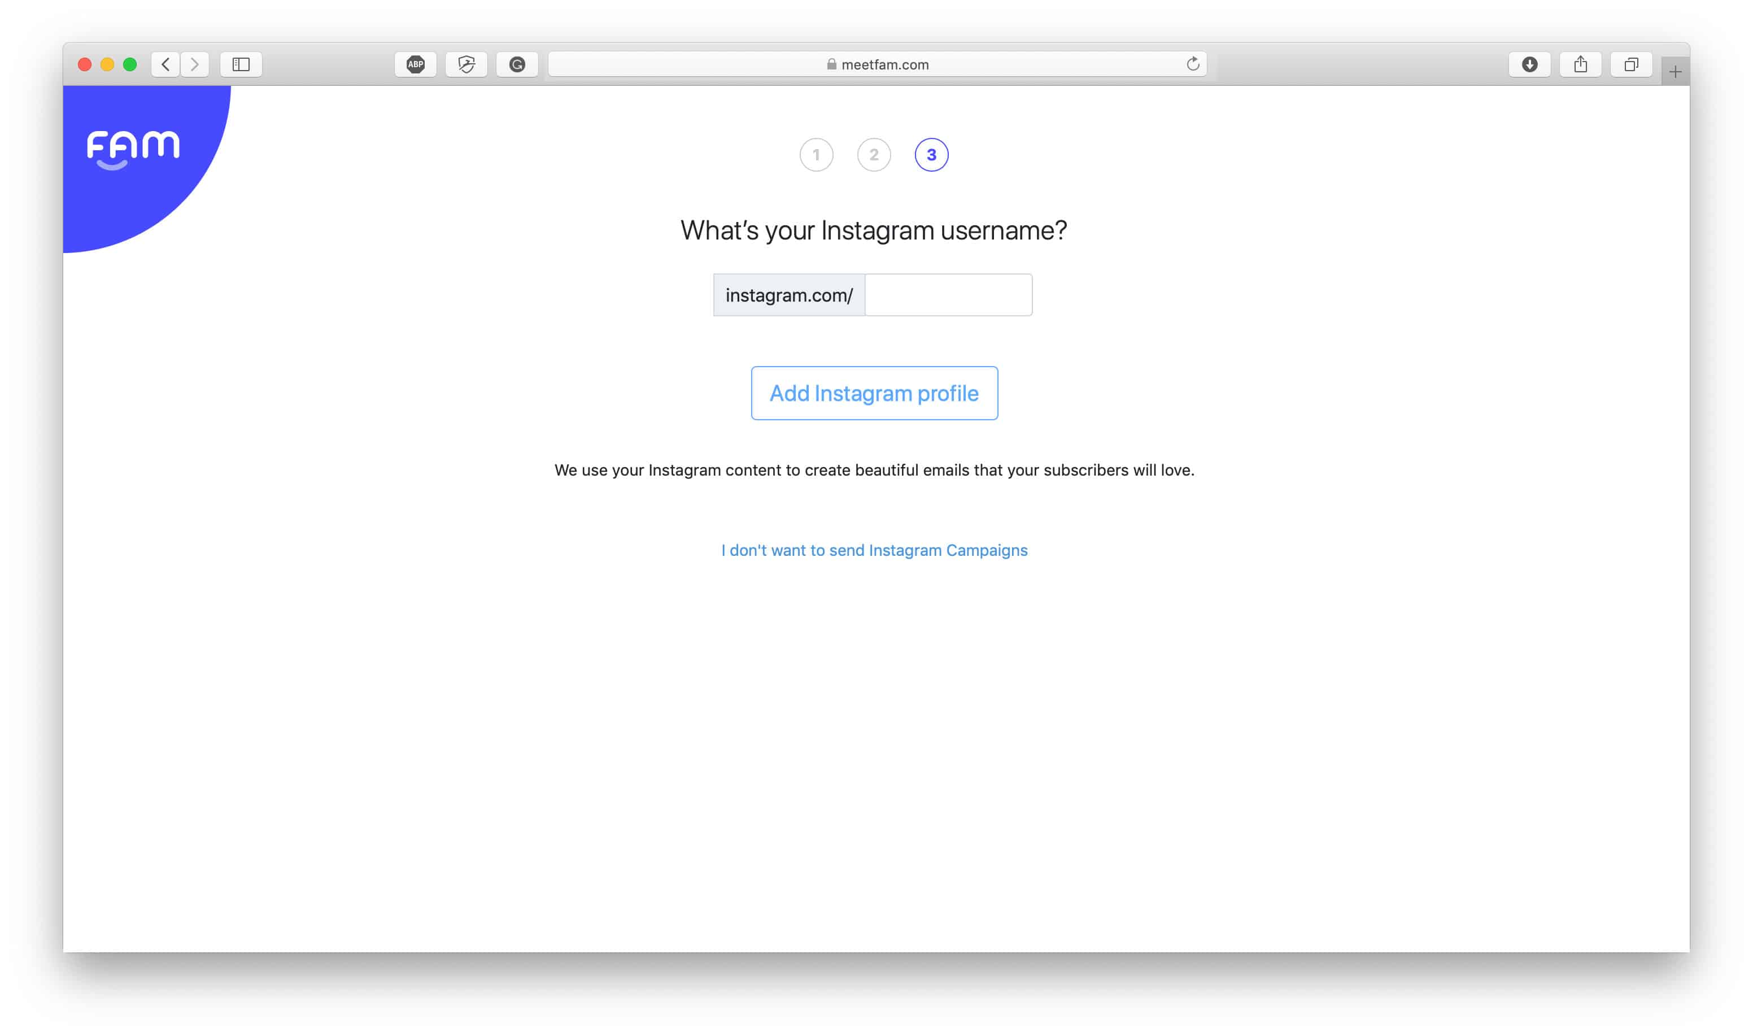
Task: Click the Safari forward arrow
Action: 195,64
